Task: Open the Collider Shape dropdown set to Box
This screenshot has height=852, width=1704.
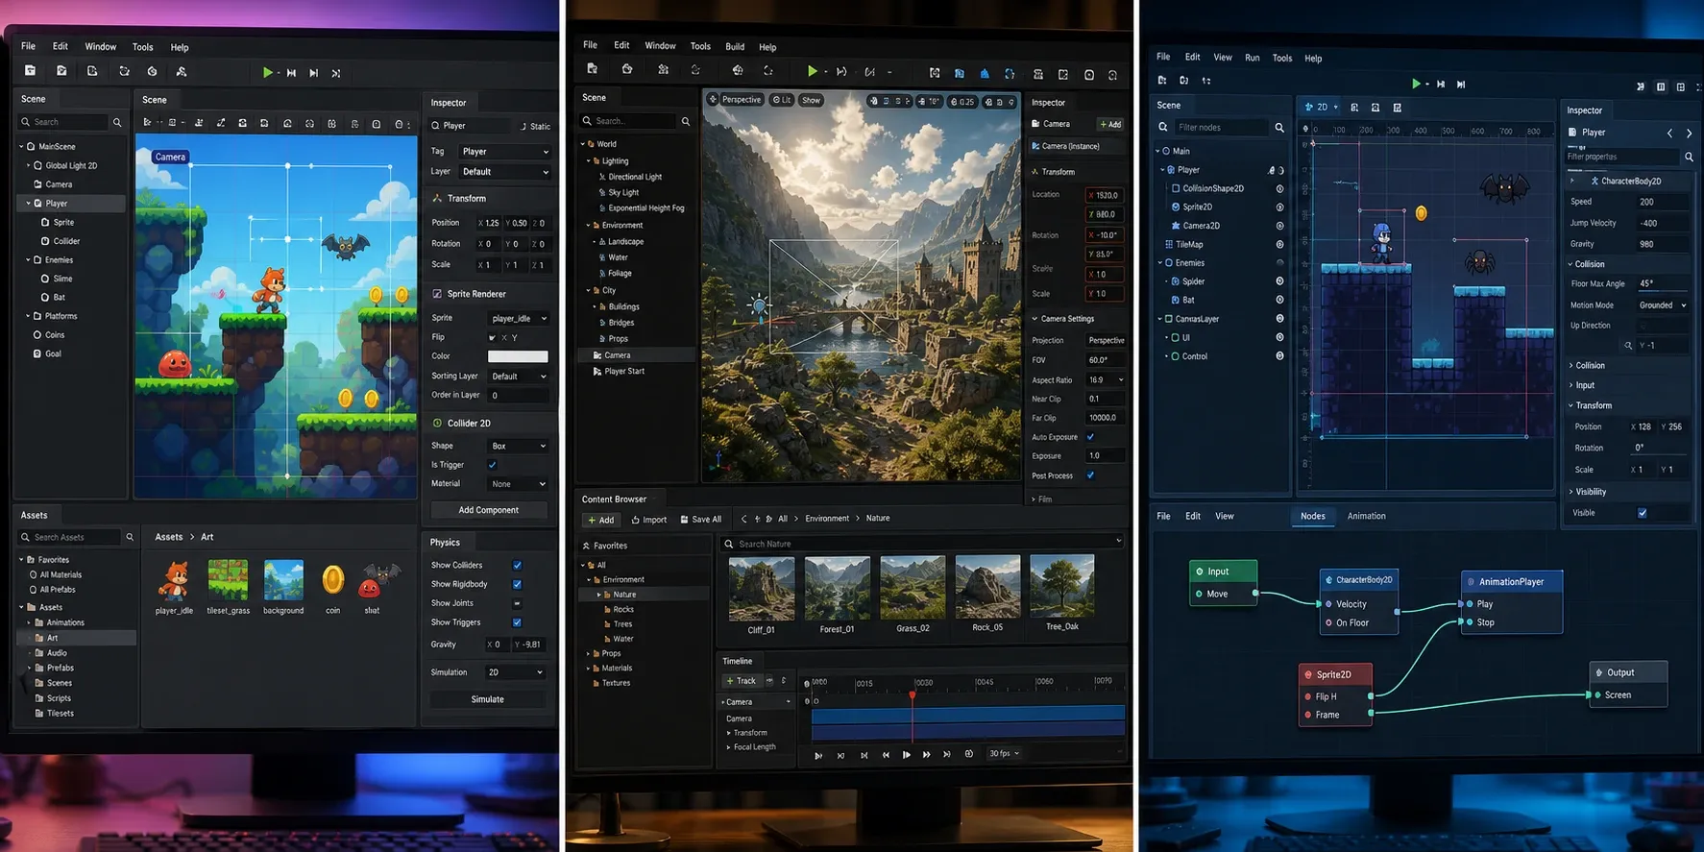Action: click(x=518, y=447)
